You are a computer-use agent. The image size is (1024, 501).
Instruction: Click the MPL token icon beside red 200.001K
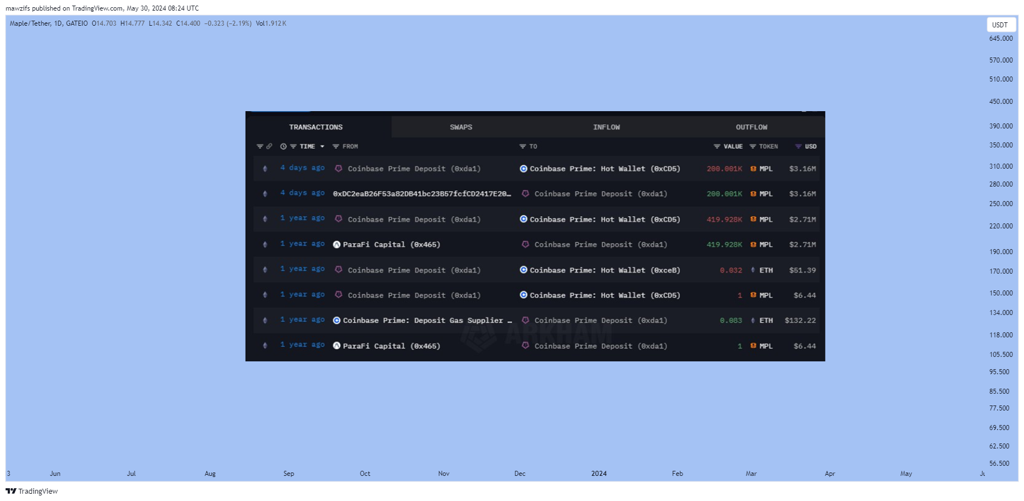point(753,169)
